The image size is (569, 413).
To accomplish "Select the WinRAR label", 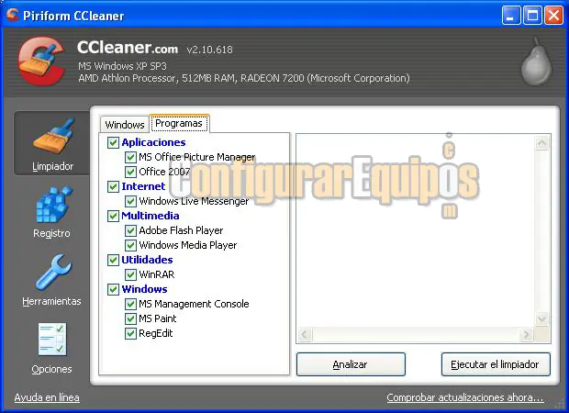I will (157, 274).
